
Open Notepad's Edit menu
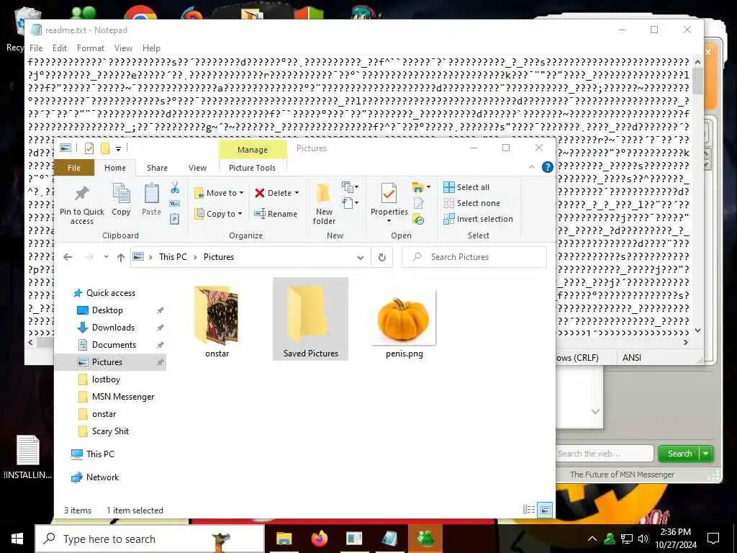pos(59,48)
